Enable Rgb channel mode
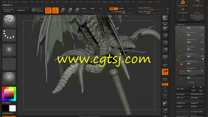Image resolution: width=208 pixels, height=117 pixels. 92,8
